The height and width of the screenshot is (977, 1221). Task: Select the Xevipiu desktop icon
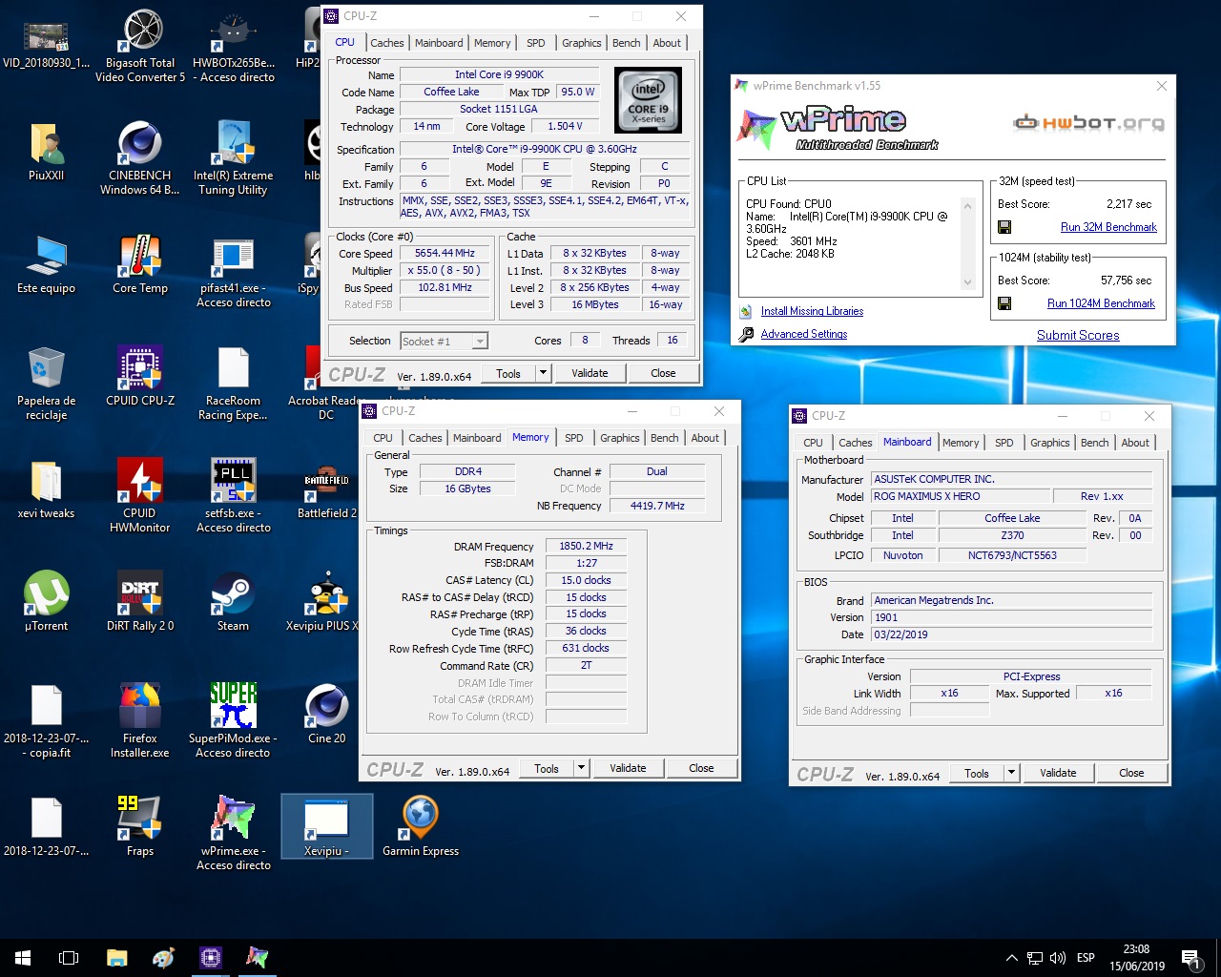327,826
